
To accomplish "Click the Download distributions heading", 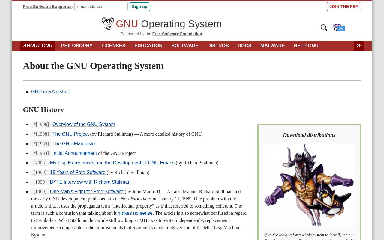I will tap(309, 135).
